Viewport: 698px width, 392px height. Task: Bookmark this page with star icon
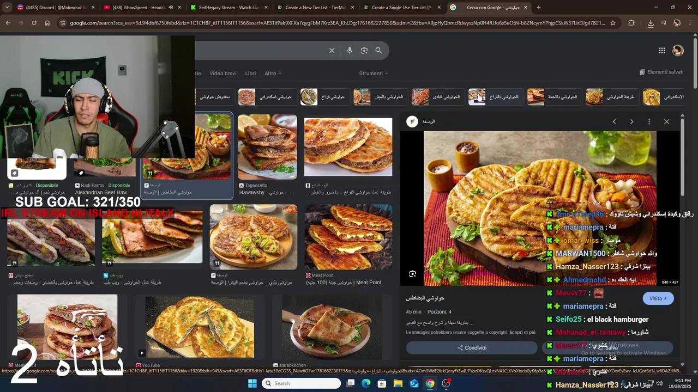[613, 23]
